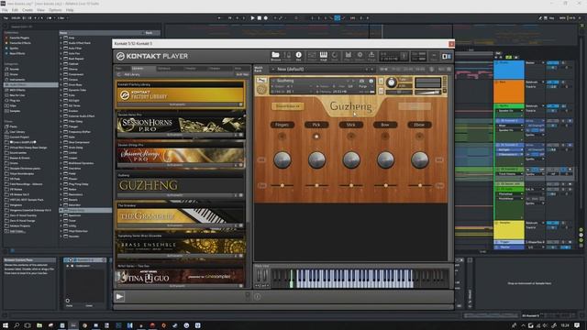This screenshot has height=330, width=587.
Task: Click the play arrow button at Kontakt bottom-left
Action: [x=120, y=297]
